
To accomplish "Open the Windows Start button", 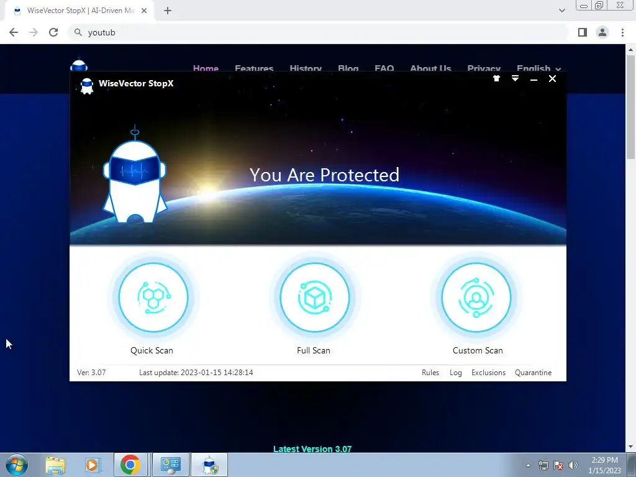I will 17,465.
